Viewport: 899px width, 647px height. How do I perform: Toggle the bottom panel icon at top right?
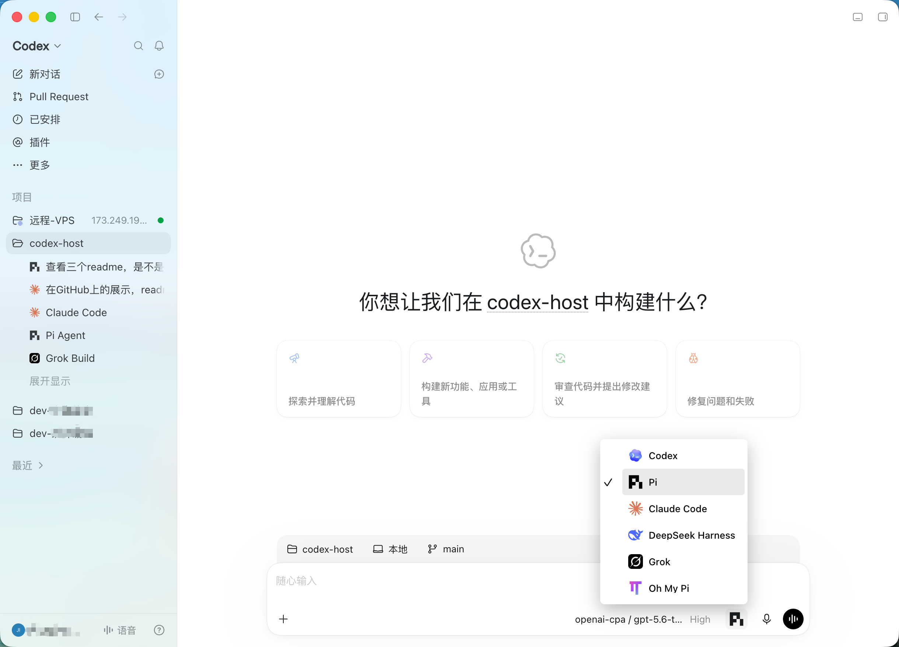click(857, 17)
